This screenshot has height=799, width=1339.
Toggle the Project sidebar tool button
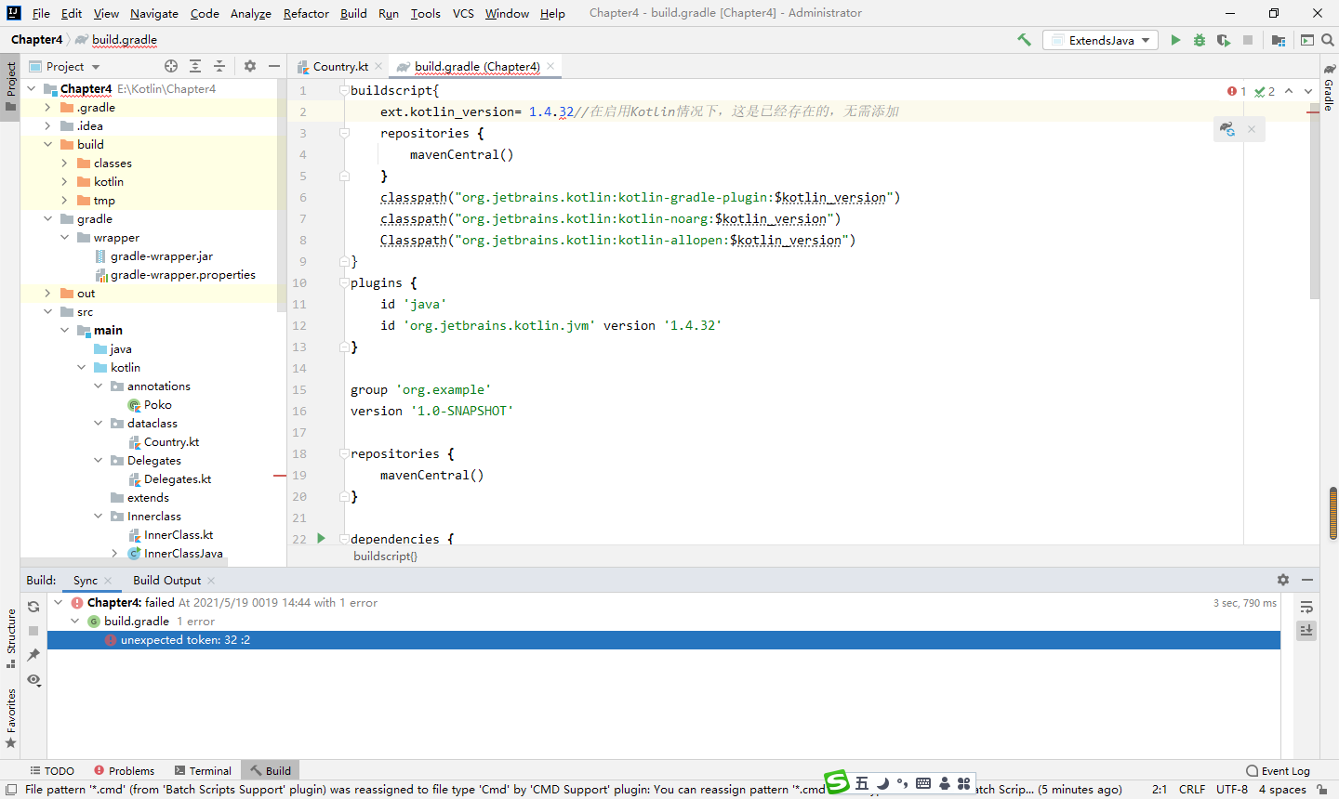(10, 85)
